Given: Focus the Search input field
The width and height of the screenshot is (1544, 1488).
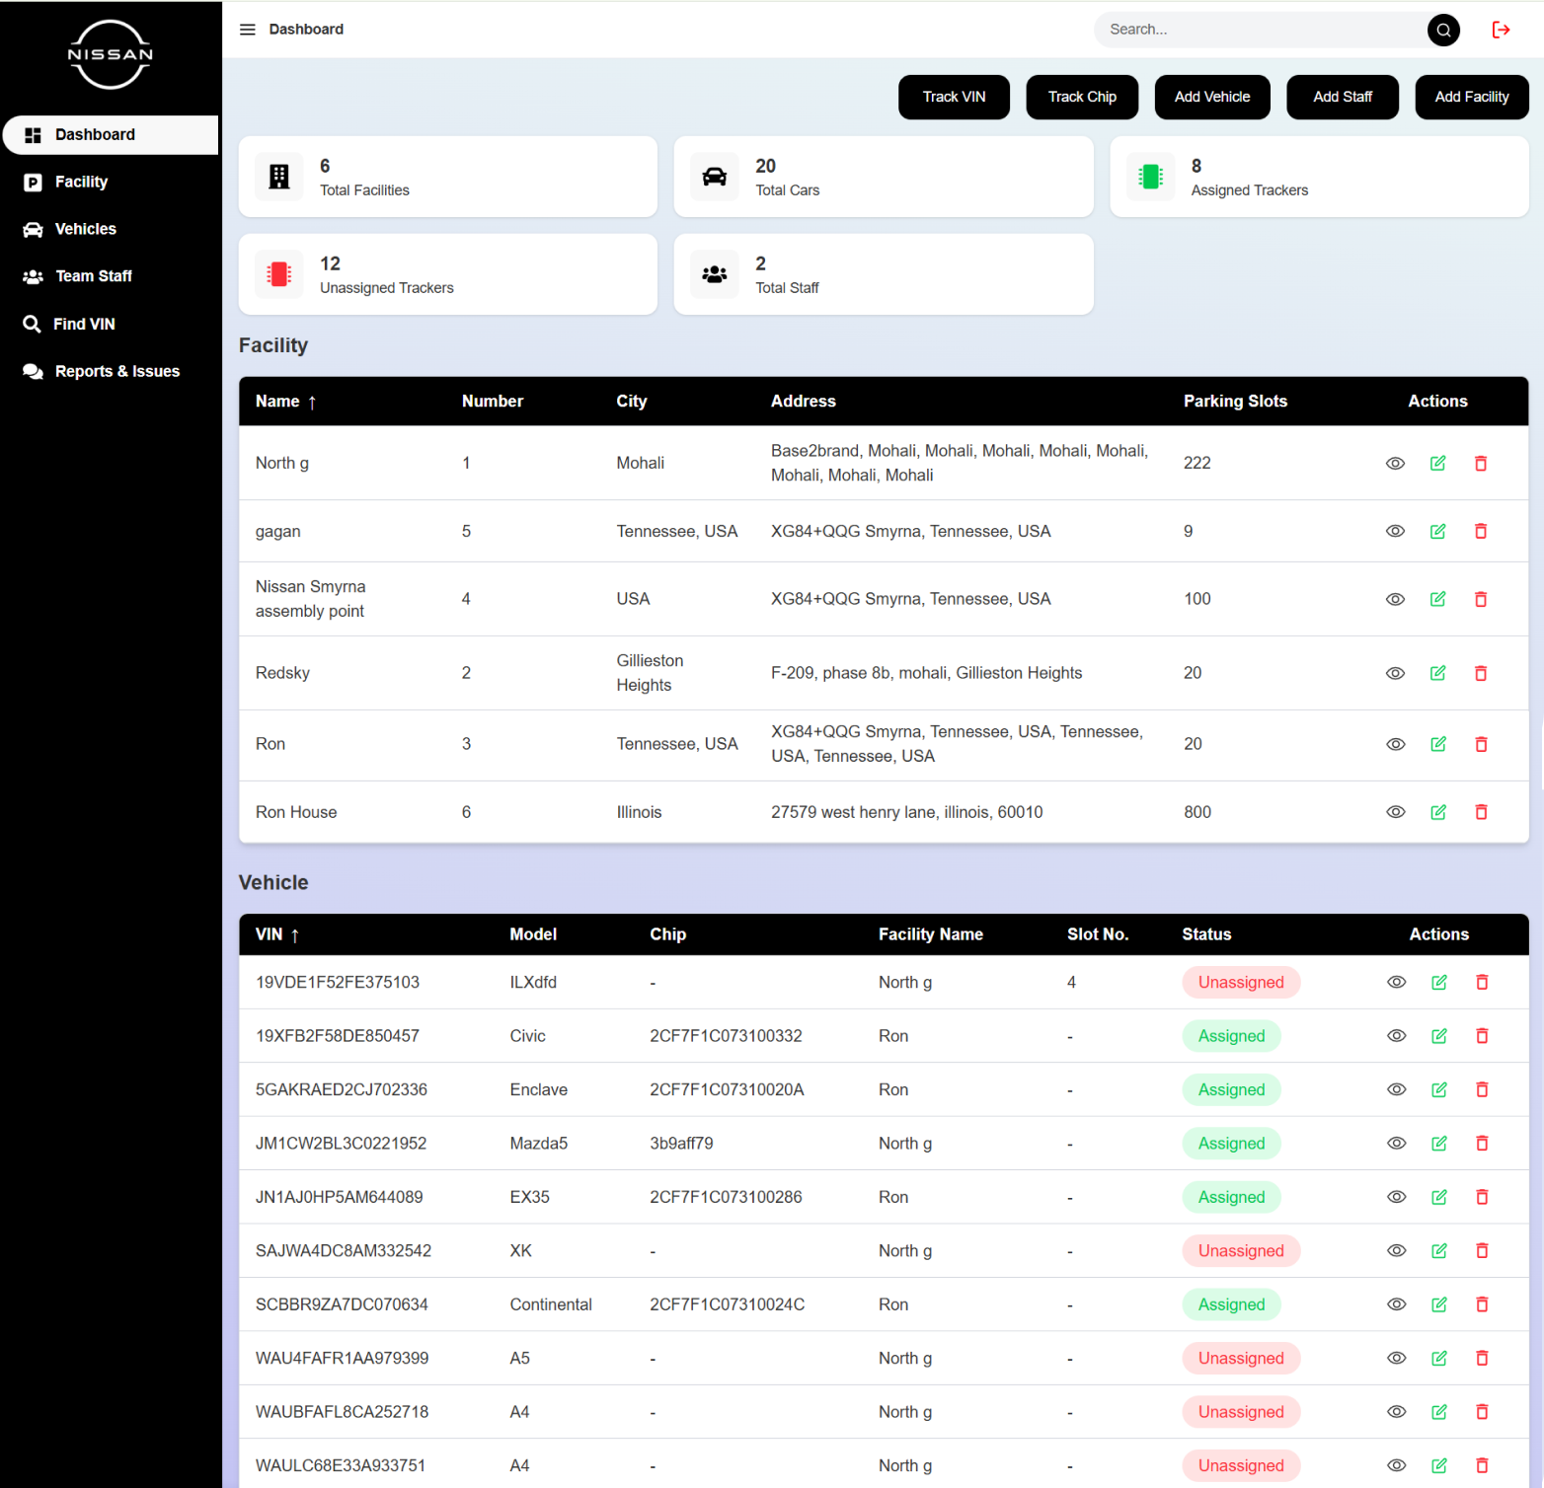Looking at the screenshot, I should pyautogui.click(x=1261, y=30).
